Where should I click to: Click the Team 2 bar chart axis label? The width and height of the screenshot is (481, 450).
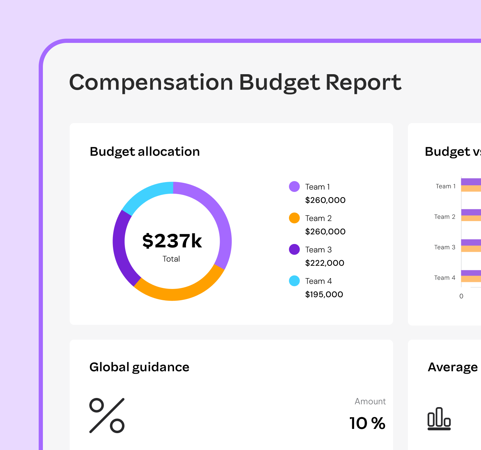pyautogui.click(x=445, y=217)
